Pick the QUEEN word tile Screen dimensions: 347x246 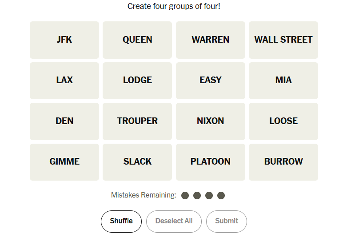(x=137, y=40)
